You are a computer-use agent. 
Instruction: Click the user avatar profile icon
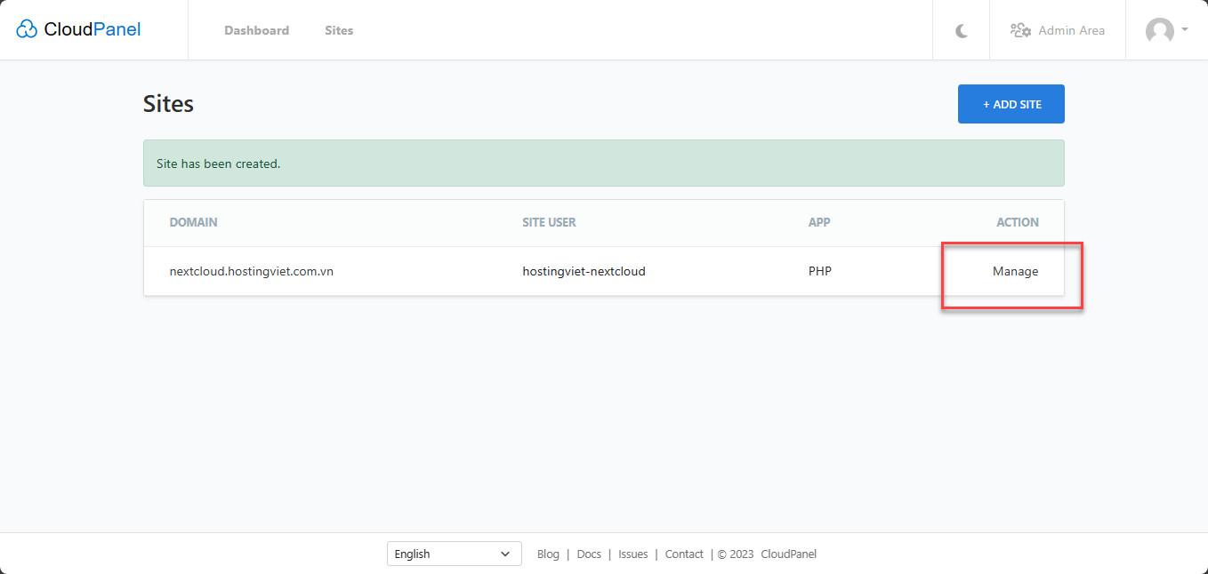pyautogui.click(x=1159, y=31)
